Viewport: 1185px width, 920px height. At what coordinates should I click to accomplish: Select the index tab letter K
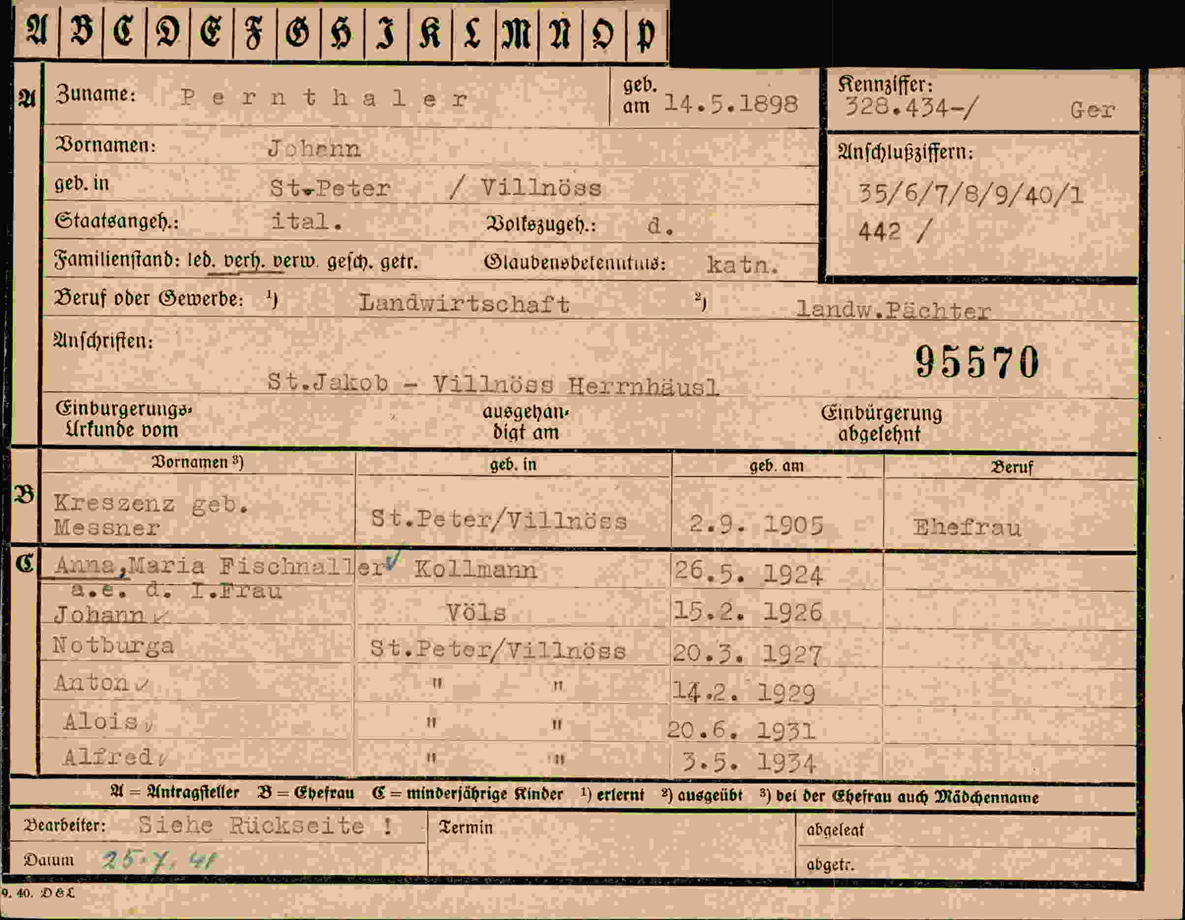pyautogui.click(x=430, y=31)
